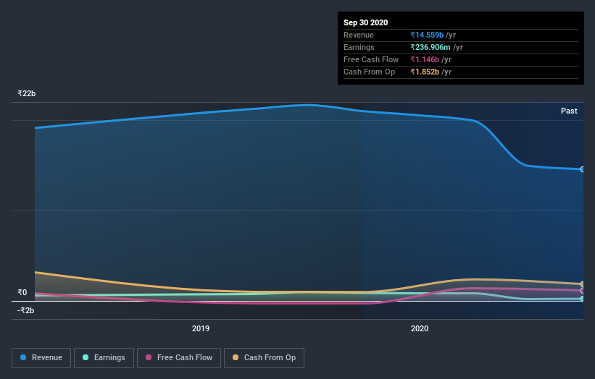Screen dimensions: 595x379
Task: Click the 2020 axis label
Action: pos(420,328)
